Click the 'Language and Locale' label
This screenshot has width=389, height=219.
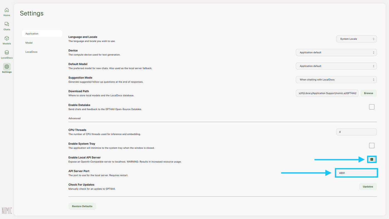click(x=83, y=37)
